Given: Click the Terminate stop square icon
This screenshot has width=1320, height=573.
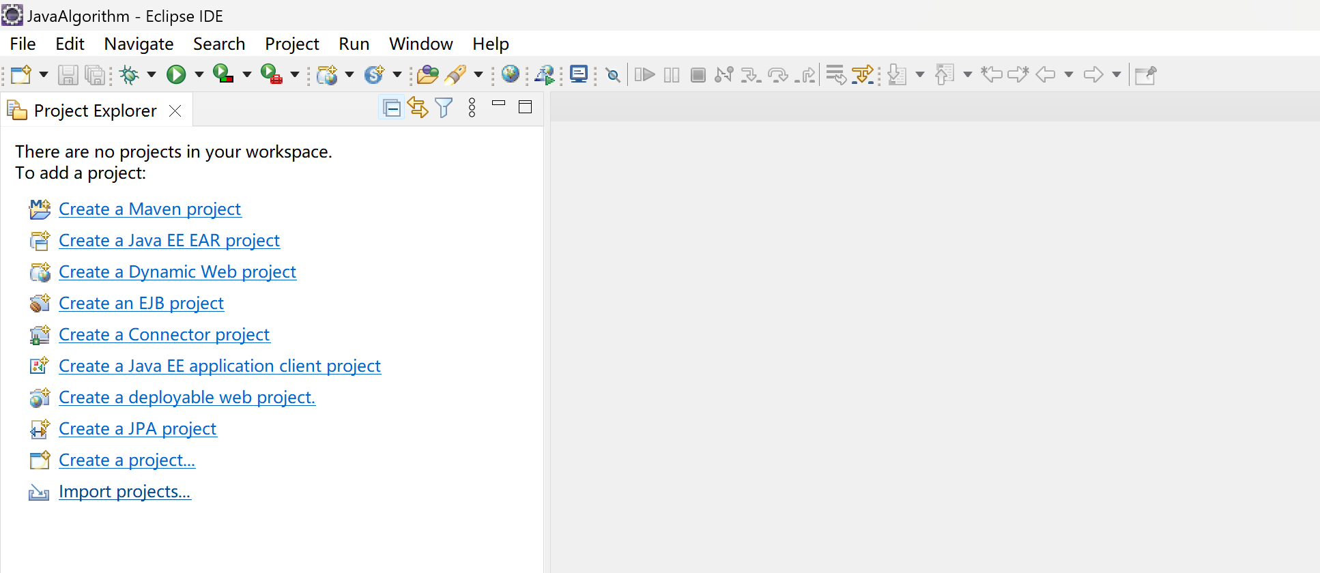Looking at the screenshot, I should (x=698, y=75).
